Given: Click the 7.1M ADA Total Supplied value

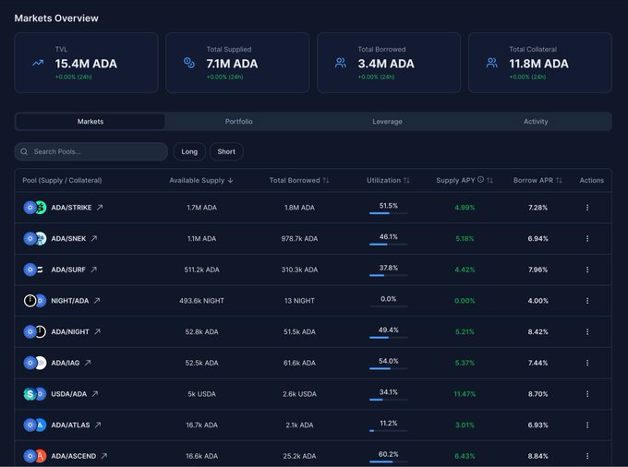Looking at the screenshot, I should point(233,64).
